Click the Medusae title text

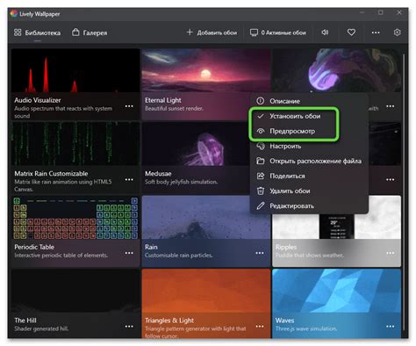[x=158, y=174]
